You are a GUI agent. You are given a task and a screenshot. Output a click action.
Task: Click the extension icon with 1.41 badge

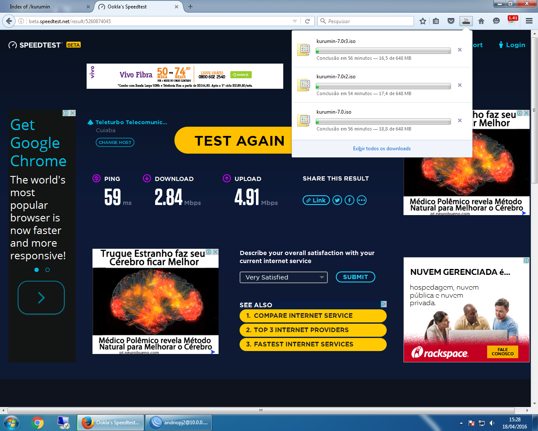(512, 20)
